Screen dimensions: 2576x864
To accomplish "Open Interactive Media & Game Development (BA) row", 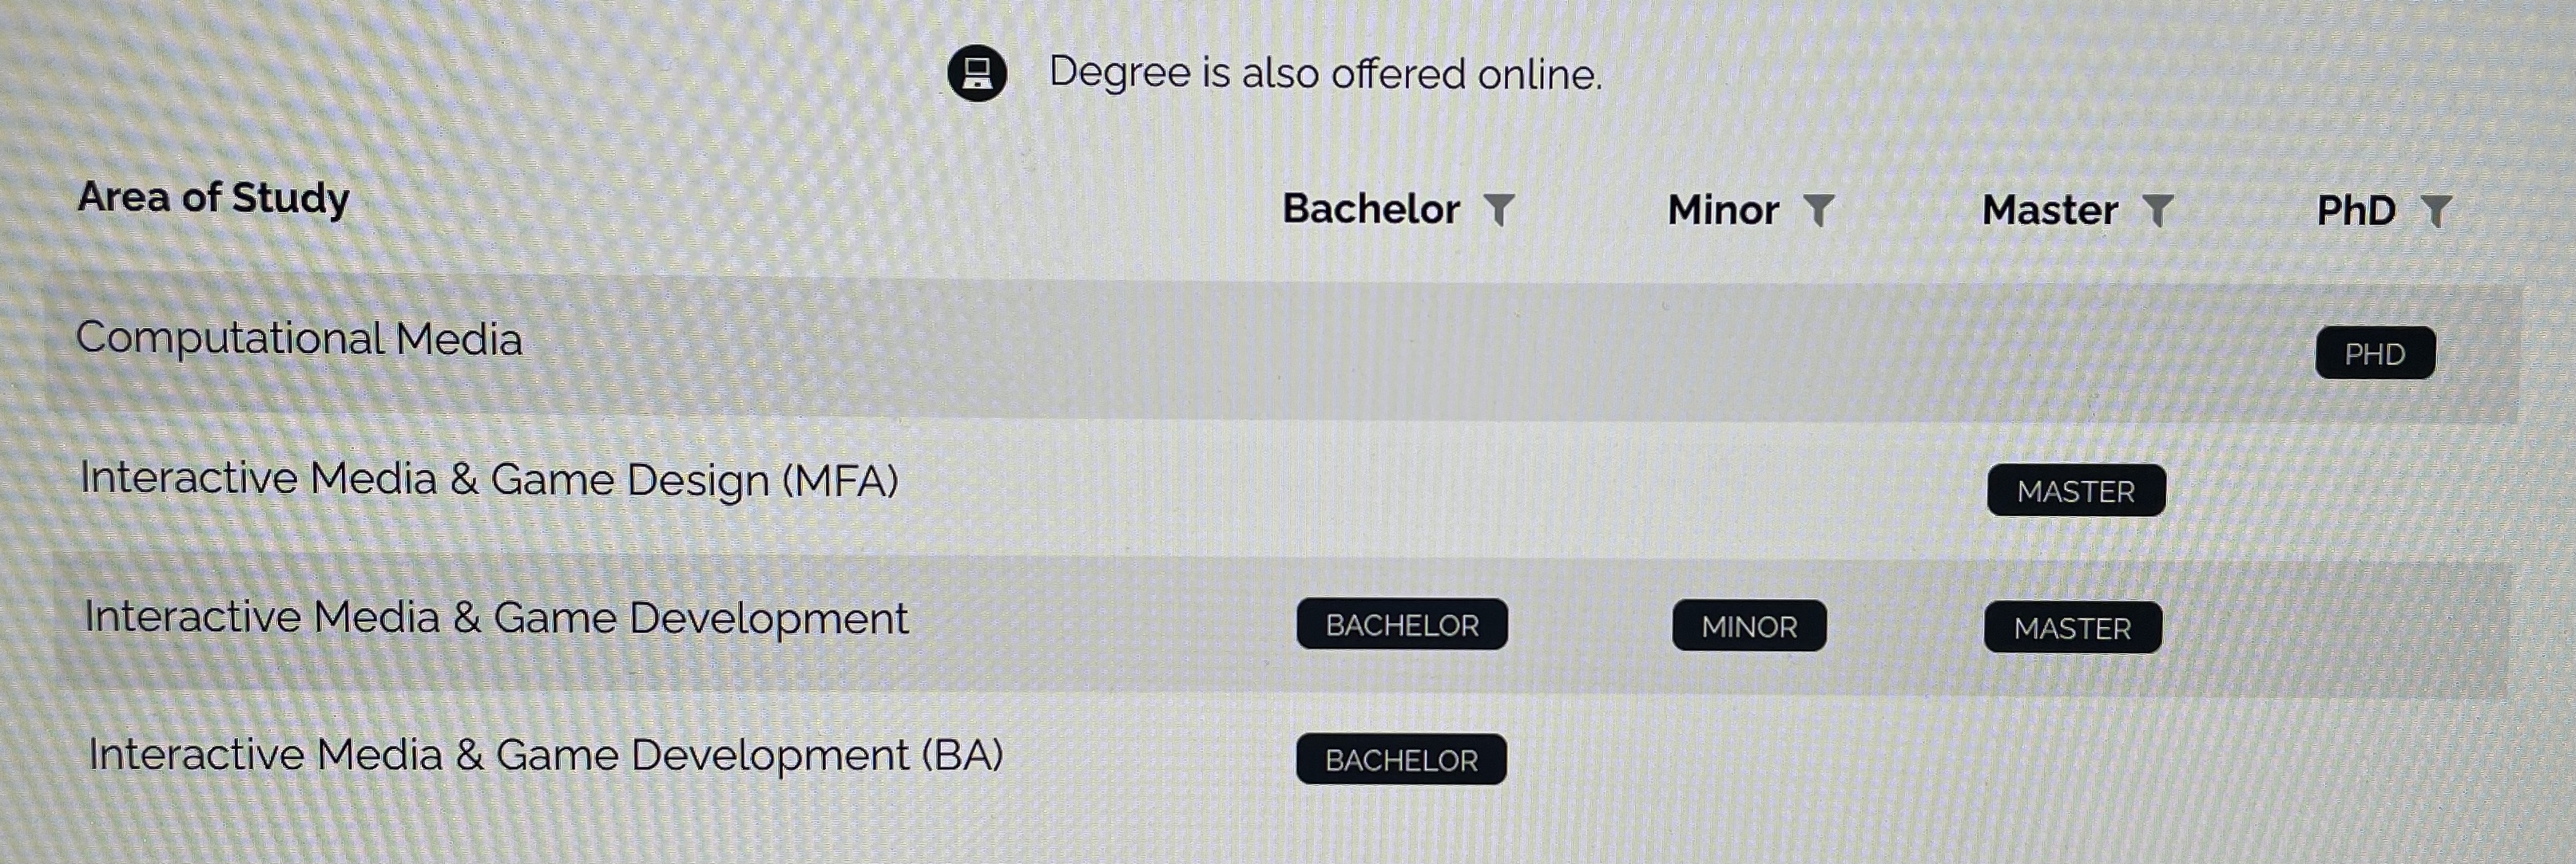I will [x=545, y=754].
